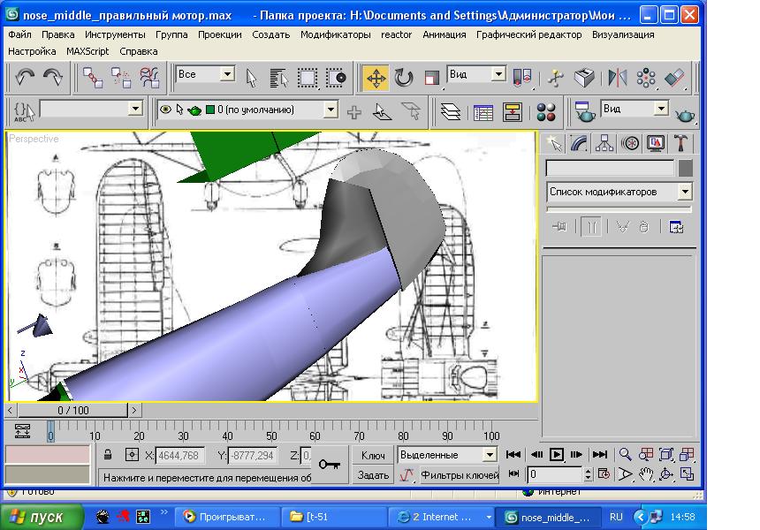Expand the Список модификаторов dropdown
This screenshot has width=760, height=530.
(685, 192)
